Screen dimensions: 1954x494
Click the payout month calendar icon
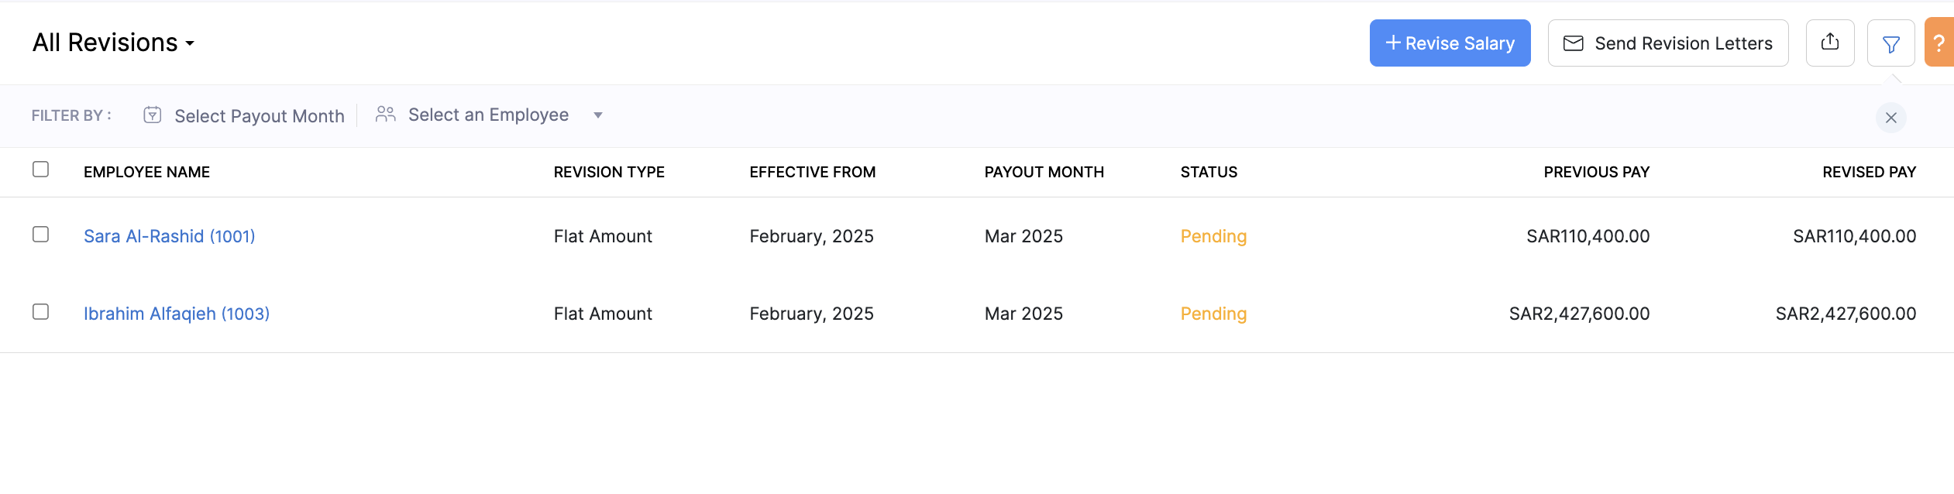[153, 115]
